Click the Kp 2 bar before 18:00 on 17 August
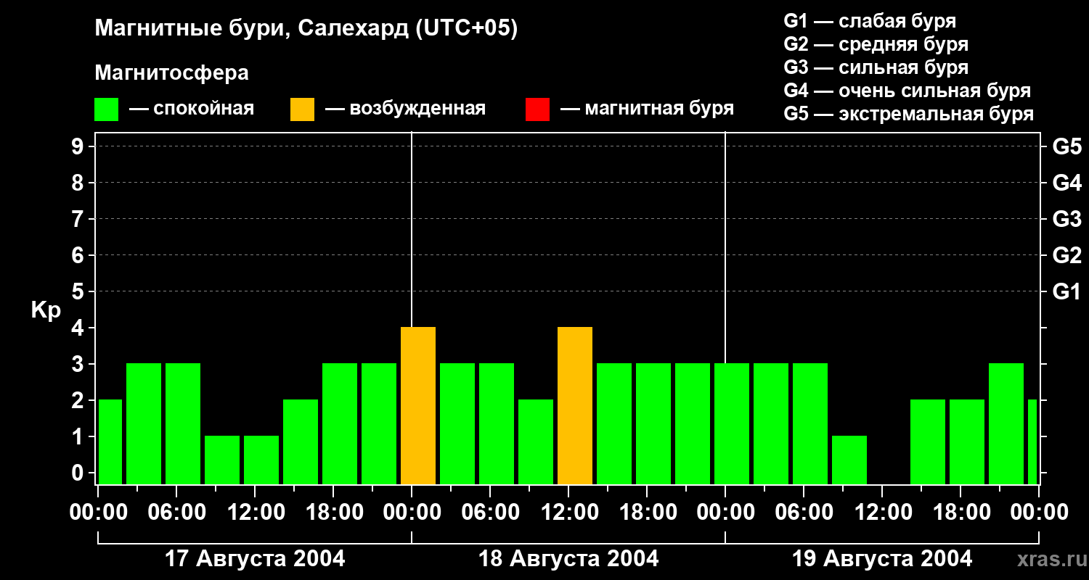 click(301, 442)
